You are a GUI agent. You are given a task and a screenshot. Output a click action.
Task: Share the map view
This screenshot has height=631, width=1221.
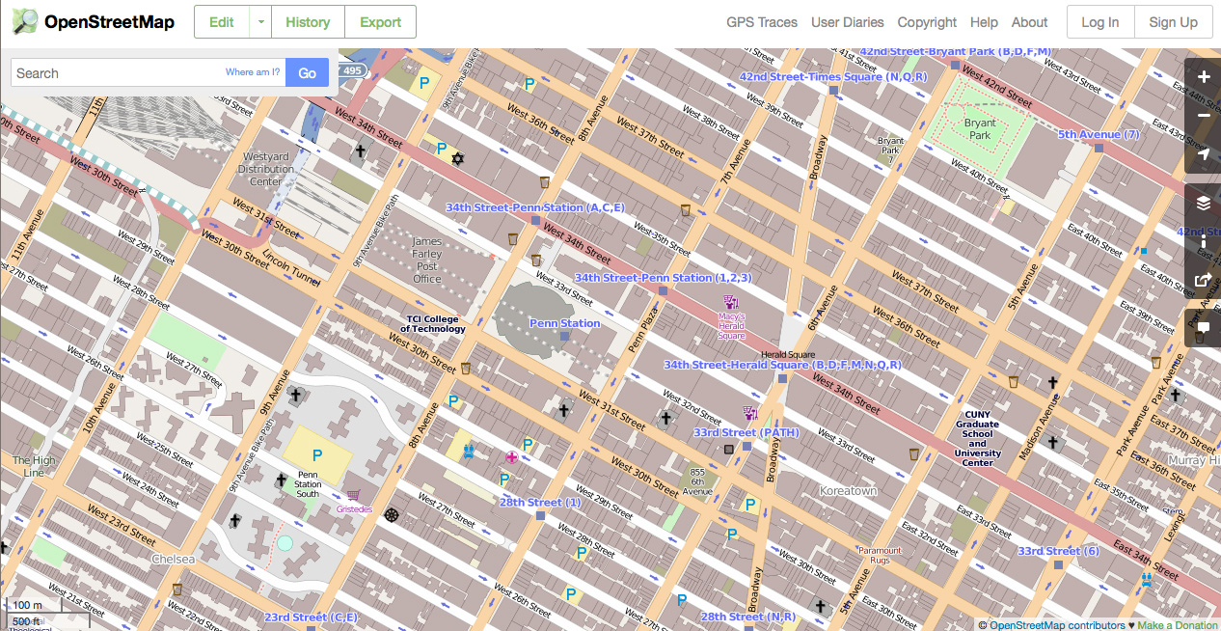[x=1202, y=280]
